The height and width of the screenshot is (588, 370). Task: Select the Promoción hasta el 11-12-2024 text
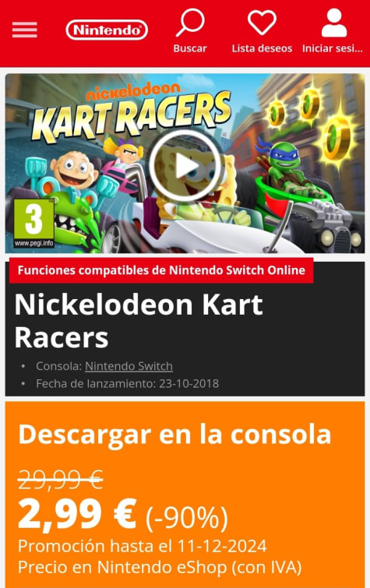pyautogui.click(x=143, y=546)
